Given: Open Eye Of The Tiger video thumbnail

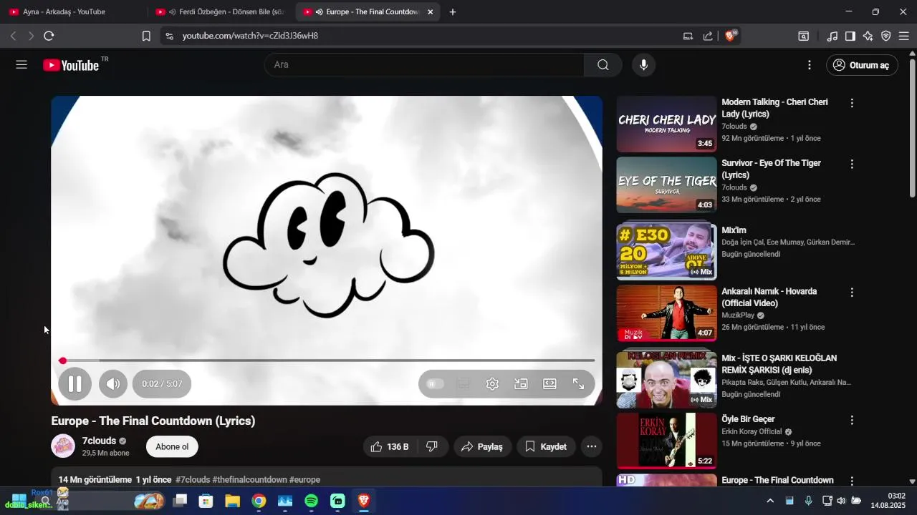Looking at the screenshot, I should click(x=666, y=185).
